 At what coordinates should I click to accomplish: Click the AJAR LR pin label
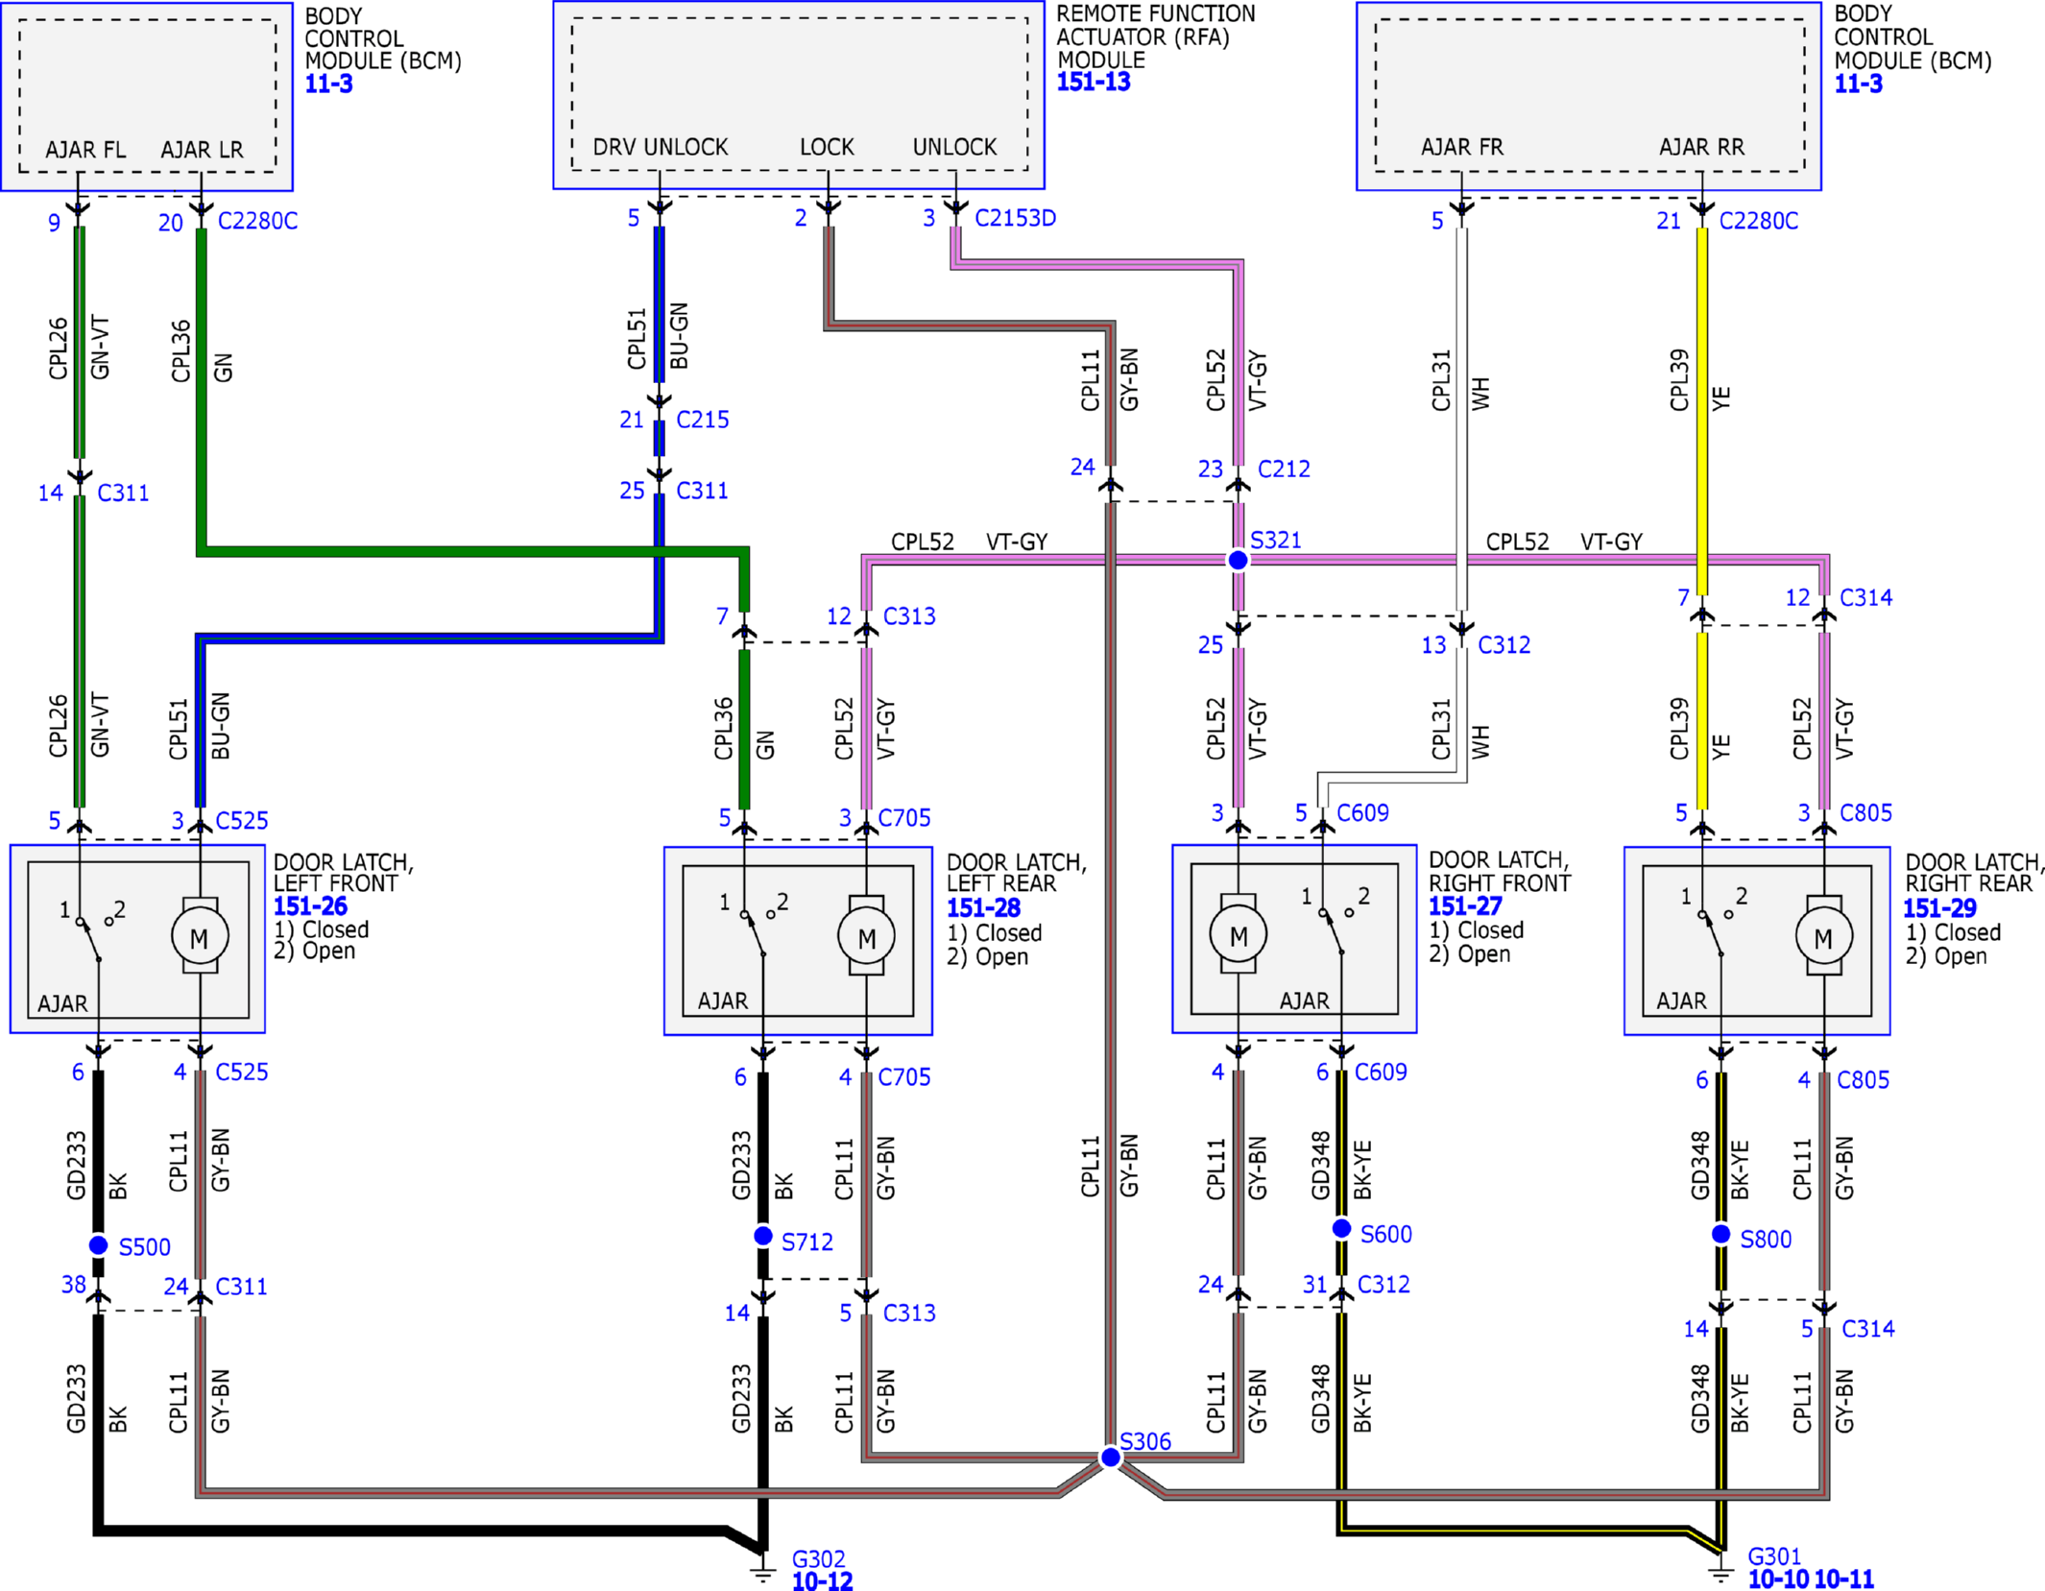(202, 150)
